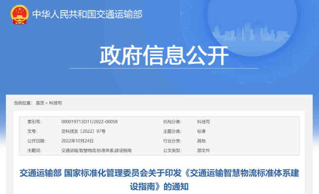Click the keywords 交通运输;智慧物流;标准体系;建设指南
Screen dimensions: 319x194
tap(96, 151)
